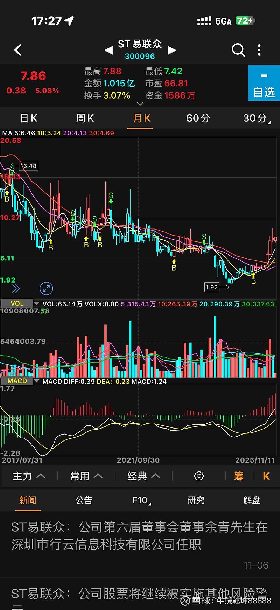This screenshot has width=280, height=610.
Task: Tap the 0.38 price change value
Action: pos(16,91)
